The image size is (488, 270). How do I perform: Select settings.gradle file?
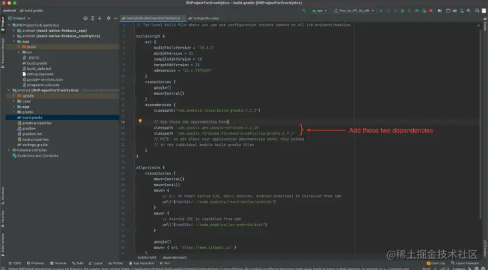(32, 145)
